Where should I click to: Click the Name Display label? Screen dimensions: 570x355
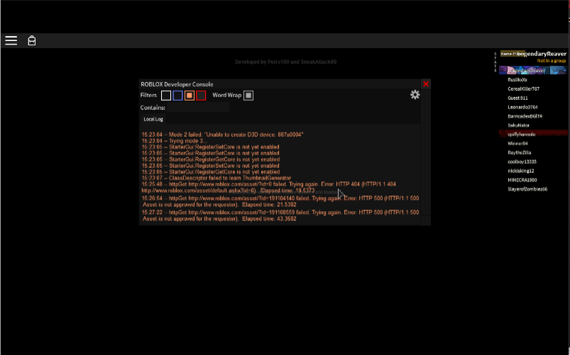tap(513, 54)
